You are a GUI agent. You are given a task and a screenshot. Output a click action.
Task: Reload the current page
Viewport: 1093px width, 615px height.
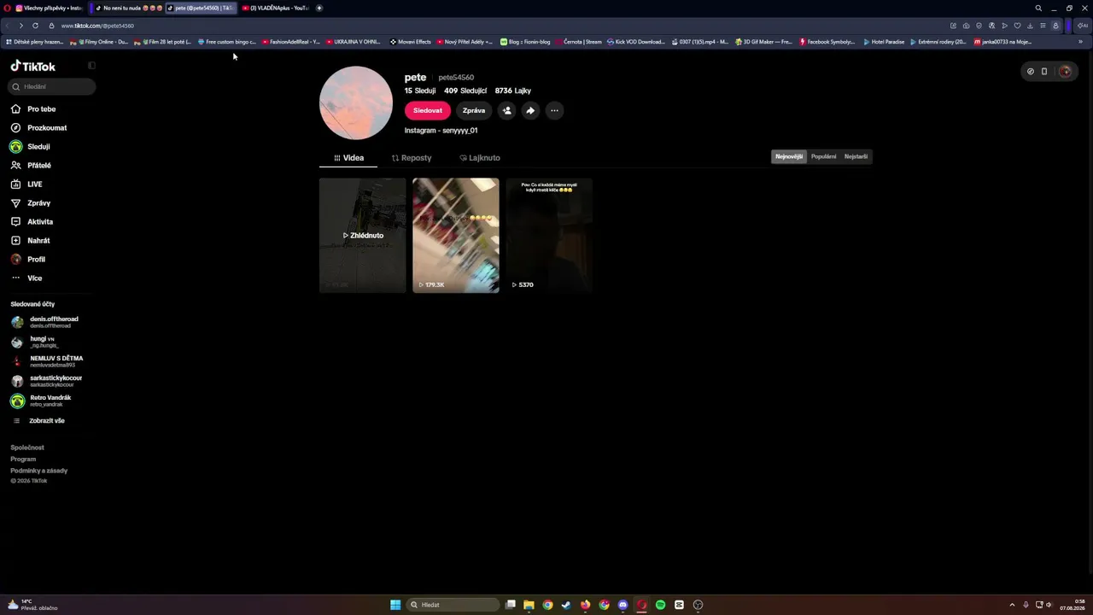coord(35,26)
